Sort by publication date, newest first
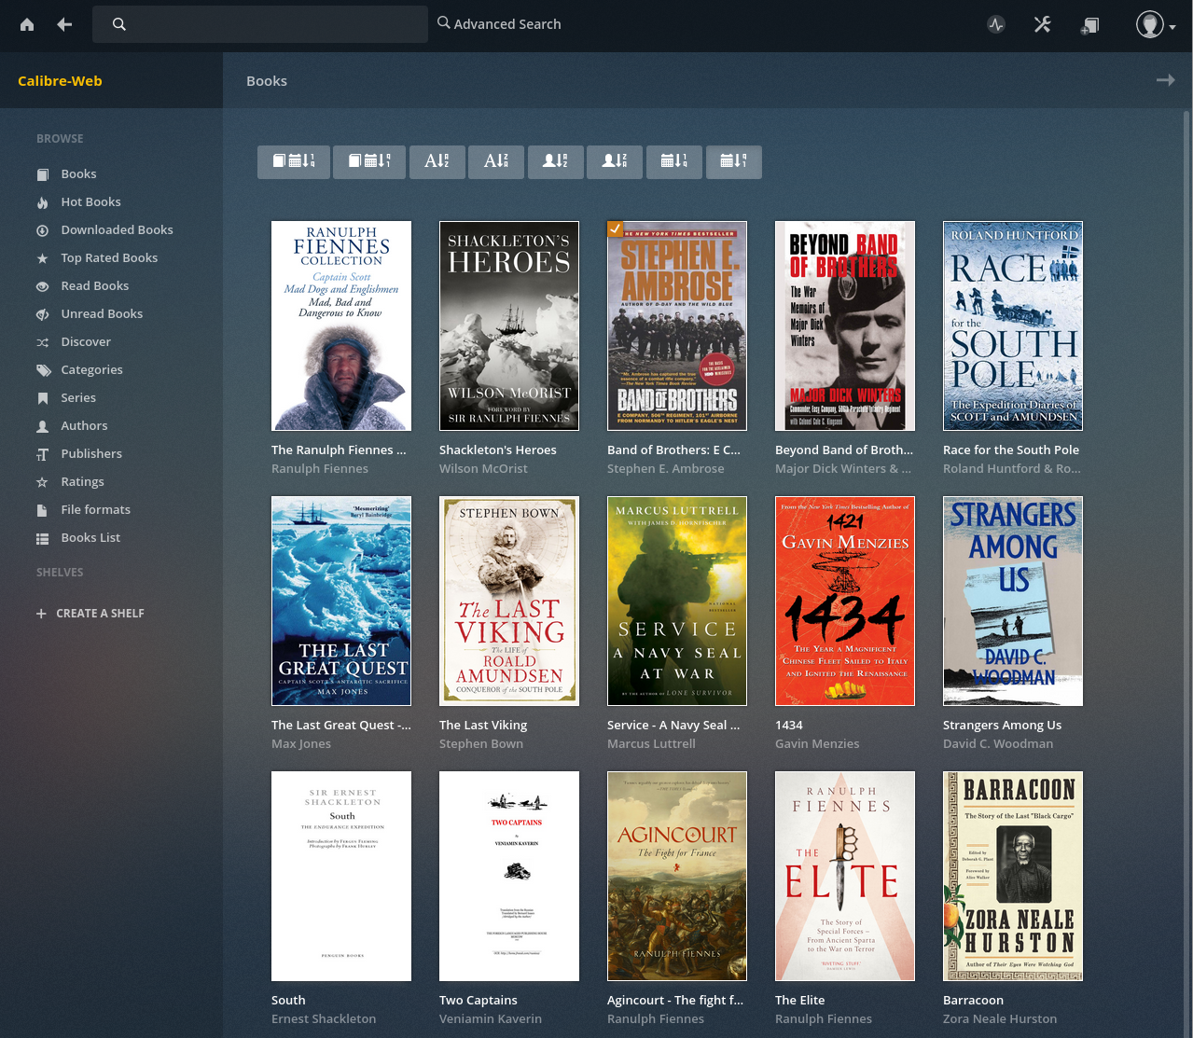The image size is (1193, 1038). 674,161
